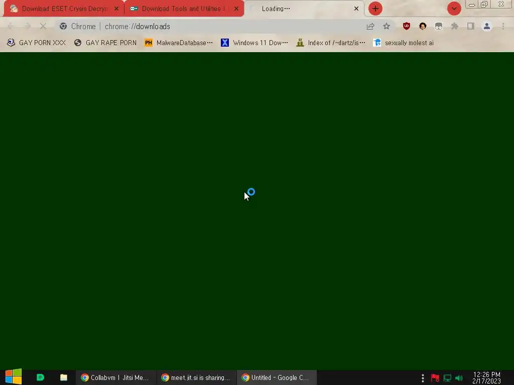The image size is (514, 385).
Task: Click the Chrome site info icon
Action: [x=63, y=26]
